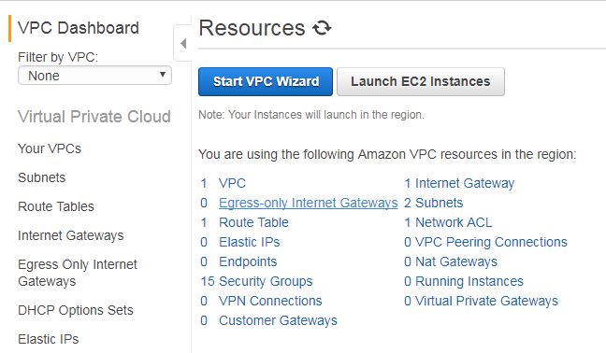Select DHCP Options Sets in the sidebar
Screen dimensions: 606x353
click(x=76, y=310)
